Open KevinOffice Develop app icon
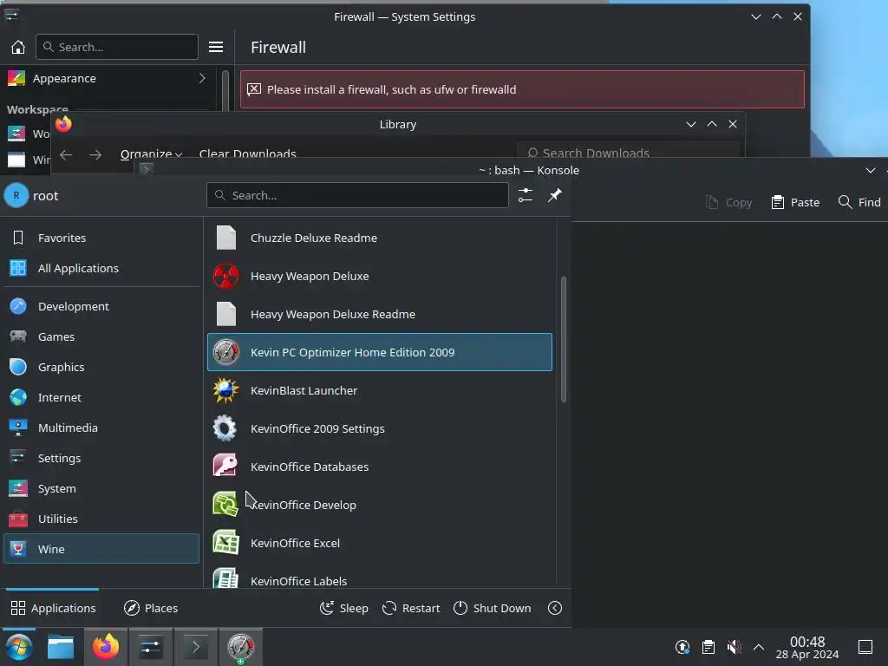This screenshot has height=666, width=888. coord(225,504)
